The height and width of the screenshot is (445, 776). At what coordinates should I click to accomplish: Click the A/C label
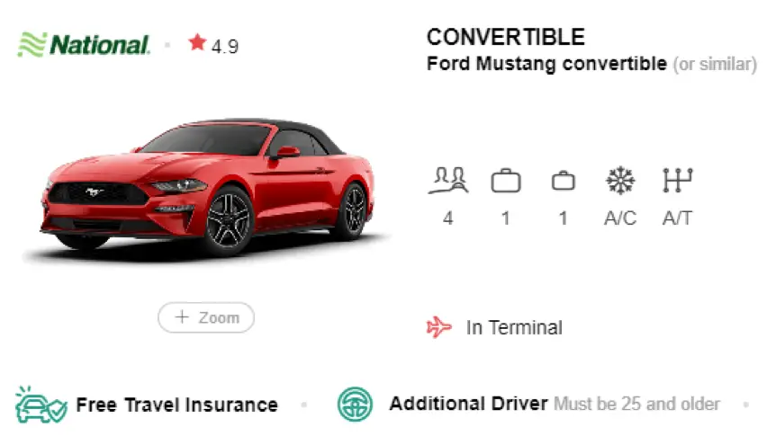tap(620, 218)
